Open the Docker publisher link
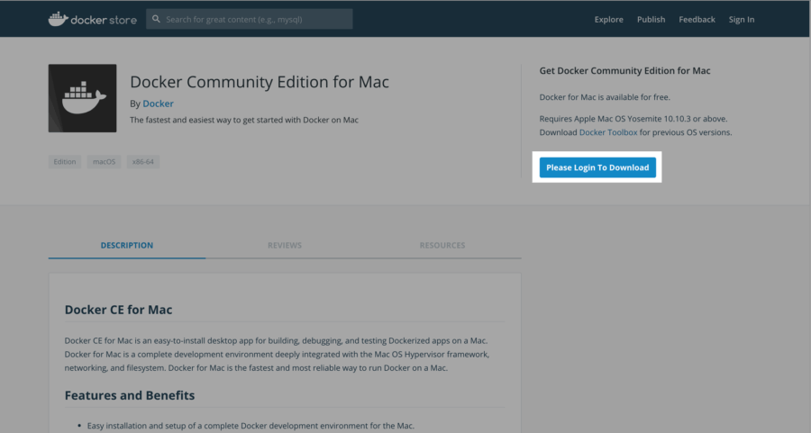811x433 pixels. click(158, 104)
